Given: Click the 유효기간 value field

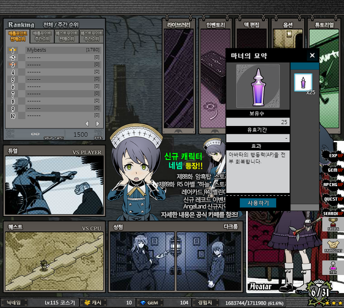Looking at the screenshot, I should point(258,138).
